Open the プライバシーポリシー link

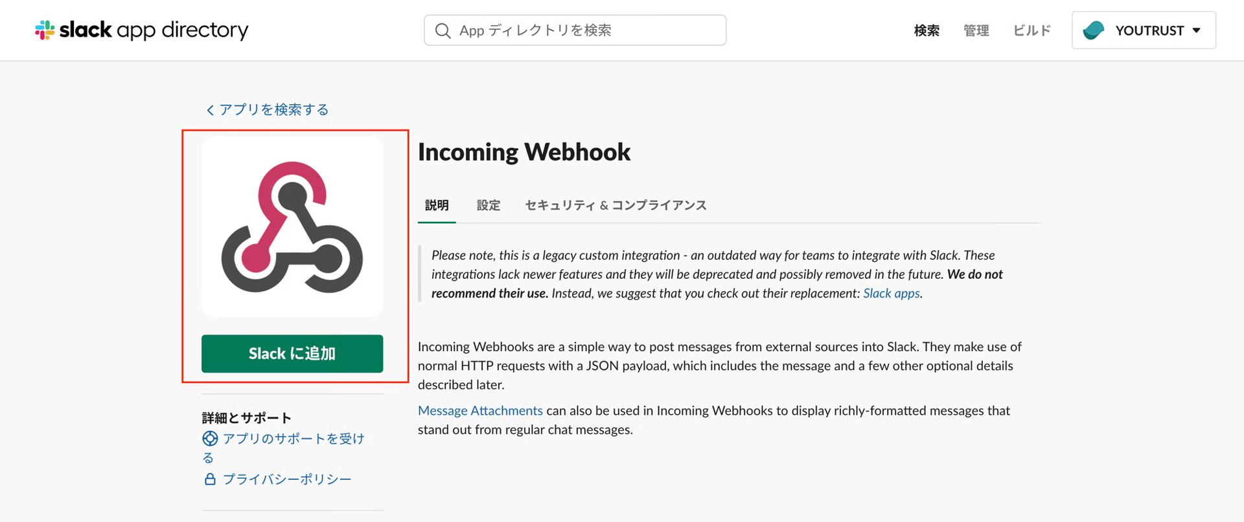point(287,479)
